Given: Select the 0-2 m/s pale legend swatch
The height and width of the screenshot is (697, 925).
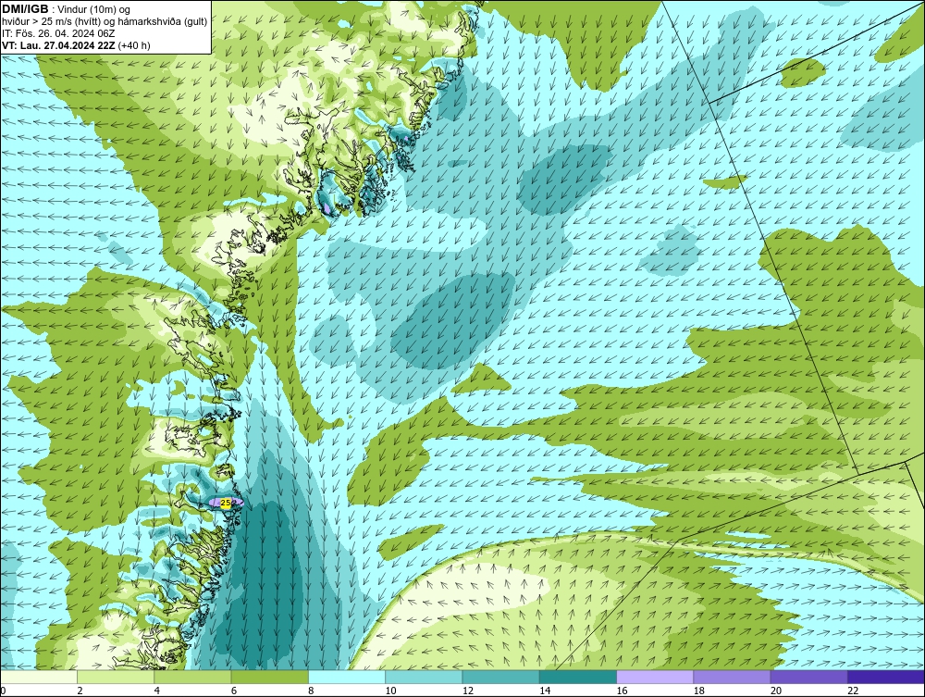Looking at the screenshot, I should coord(38,677).
